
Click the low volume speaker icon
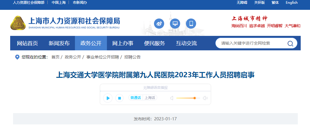pos(172,98)
